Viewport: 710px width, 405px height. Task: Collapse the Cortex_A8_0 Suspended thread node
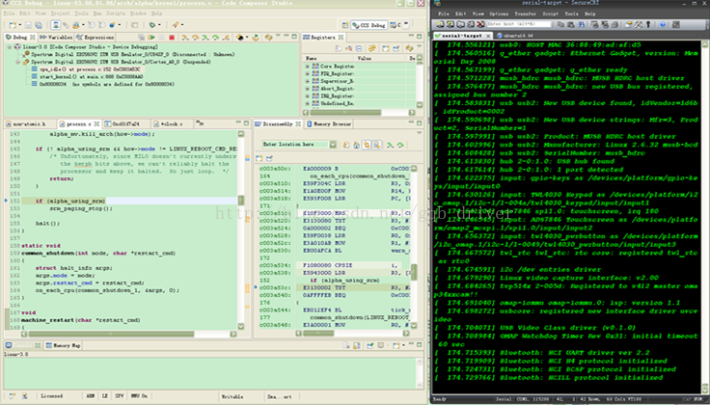pyautogui.click(x=17, y=62)
